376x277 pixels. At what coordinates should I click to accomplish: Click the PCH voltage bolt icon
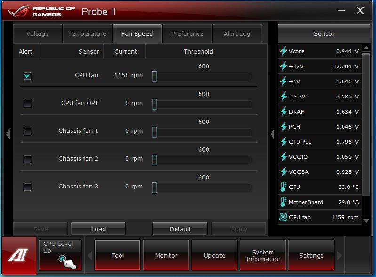pos(284,127)
